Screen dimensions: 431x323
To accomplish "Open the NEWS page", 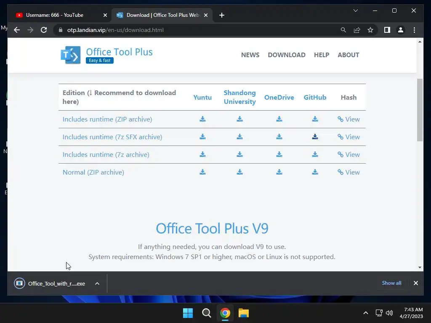I will point(250,55).
